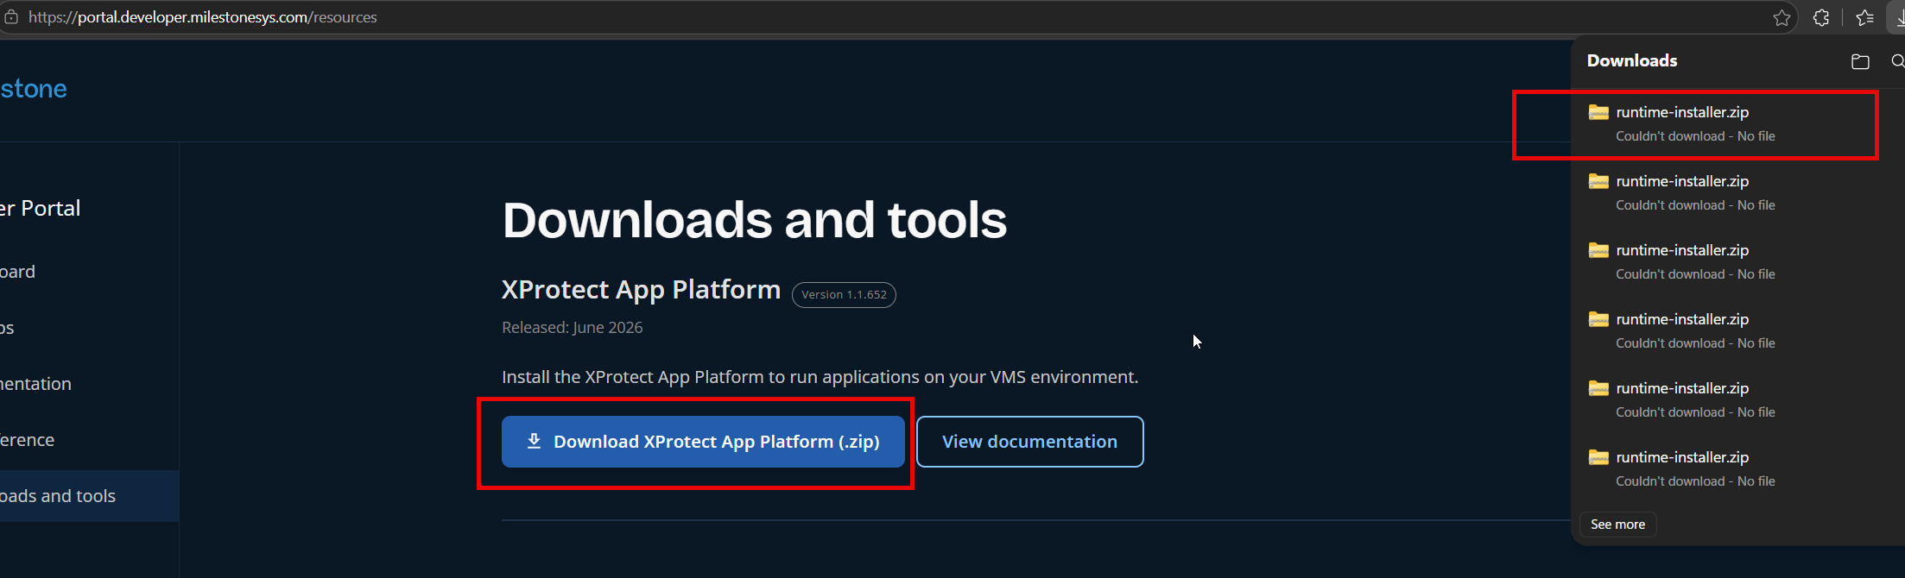Image resolution: width=1905 pixels, height=578 pixels.
Task: Open the browser extensions puzzle icon
Action: [x=1821, y=17]
